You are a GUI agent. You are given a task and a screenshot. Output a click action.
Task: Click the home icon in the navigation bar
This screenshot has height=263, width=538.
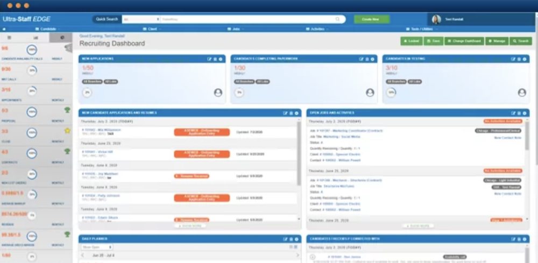(x=4, y=29)
